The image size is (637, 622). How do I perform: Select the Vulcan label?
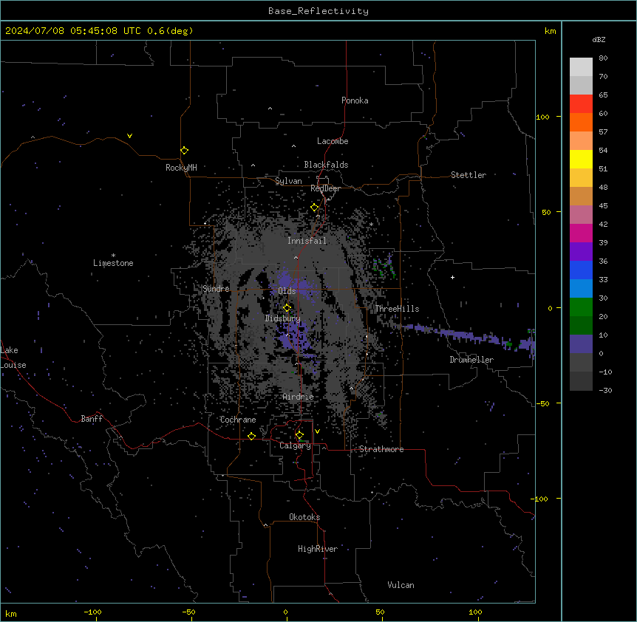coord(401,585)
